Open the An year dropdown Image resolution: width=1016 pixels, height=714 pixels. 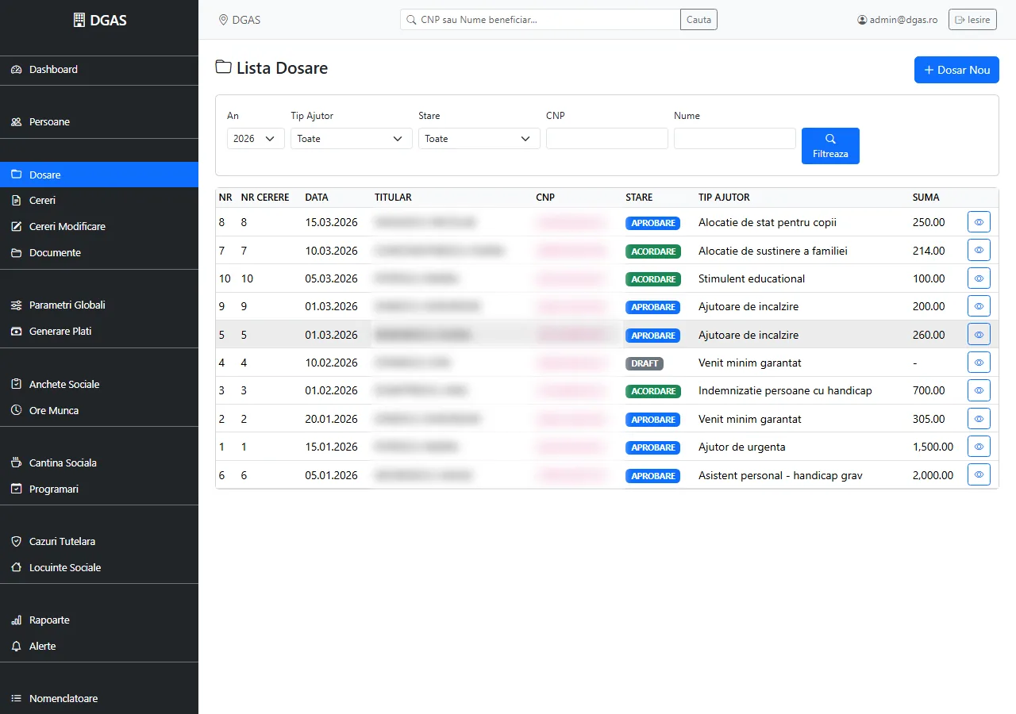pos(256,139)
